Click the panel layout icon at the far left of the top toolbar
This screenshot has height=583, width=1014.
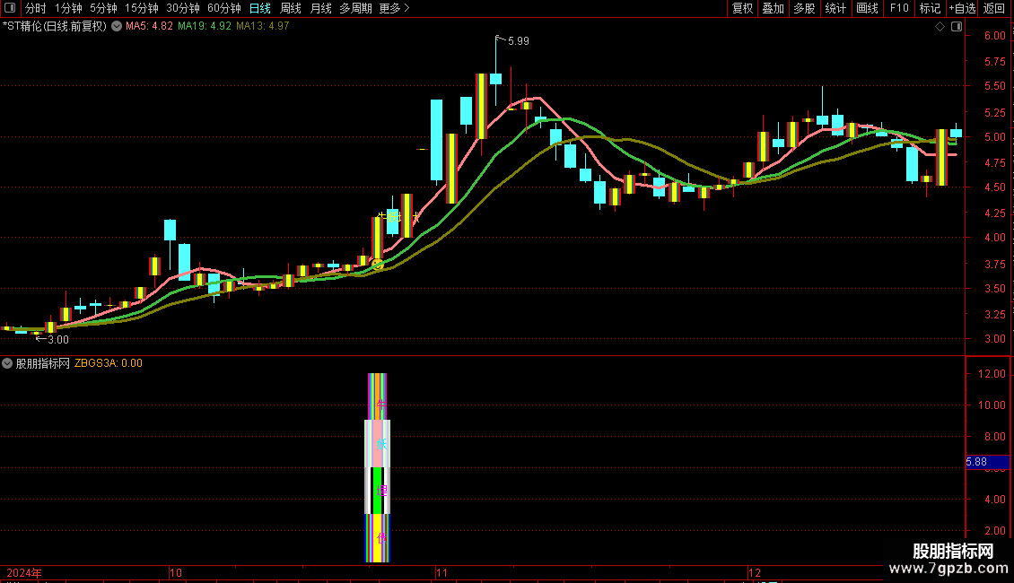click(10, 8)
